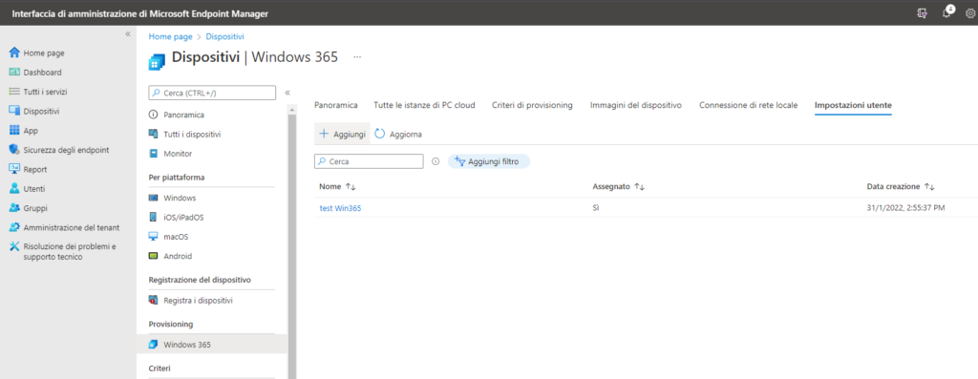
Task: Switch to Immagini del dispositivo tab
Action: coord(635,105)
